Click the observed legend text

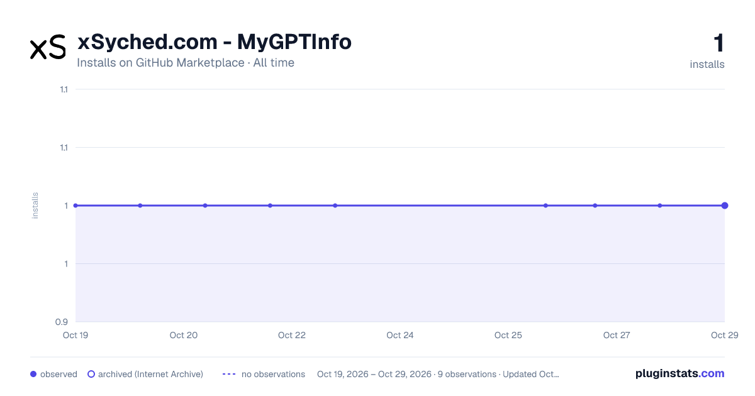click(x=59, y=374)
